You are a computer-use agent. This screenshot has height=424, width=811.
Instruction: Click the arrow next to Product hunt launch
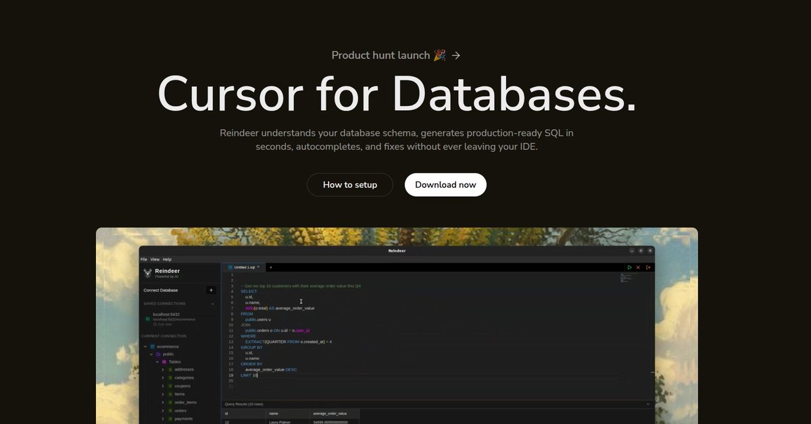(456, 55)
